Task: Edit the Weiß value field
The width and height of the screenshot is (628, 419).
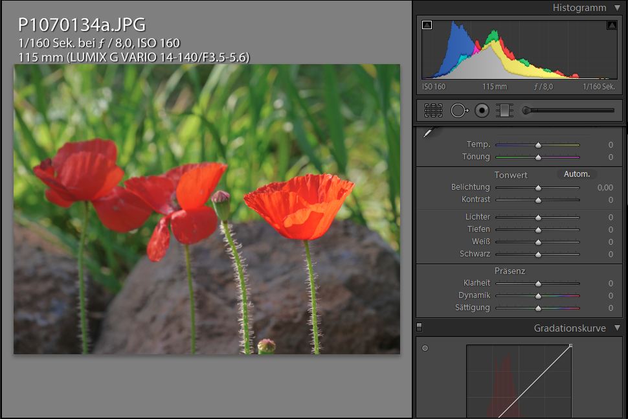Action: (x=611, y=242)
